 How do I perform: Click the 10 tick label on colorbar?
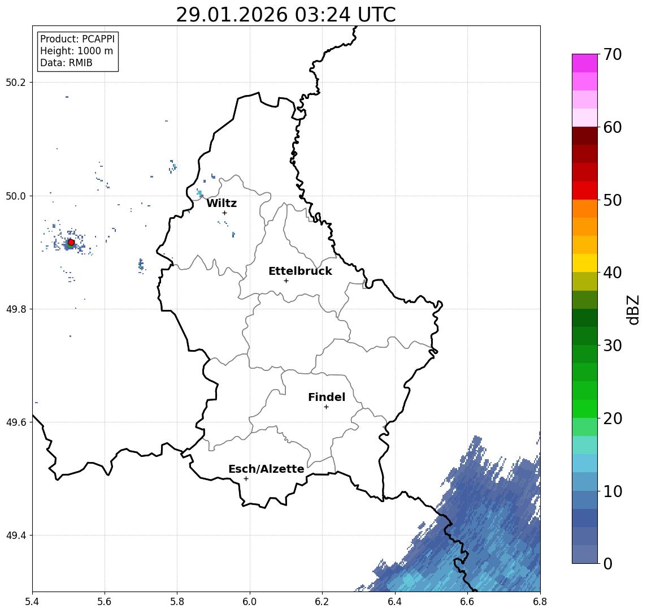[613, 491]
